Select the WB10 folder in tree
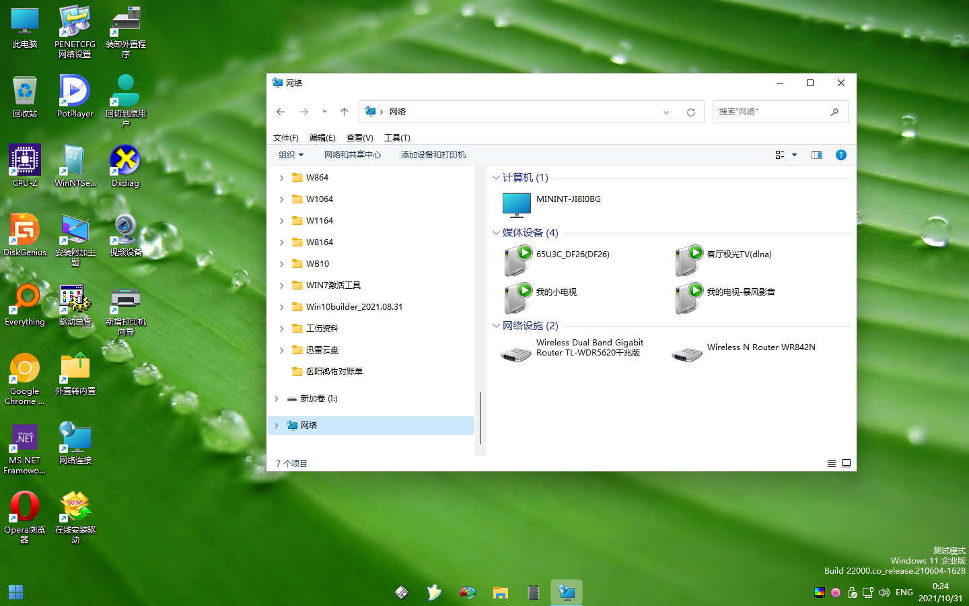This screenshot has width=969, height=606. pyautogui.click(x=310, y=264)
